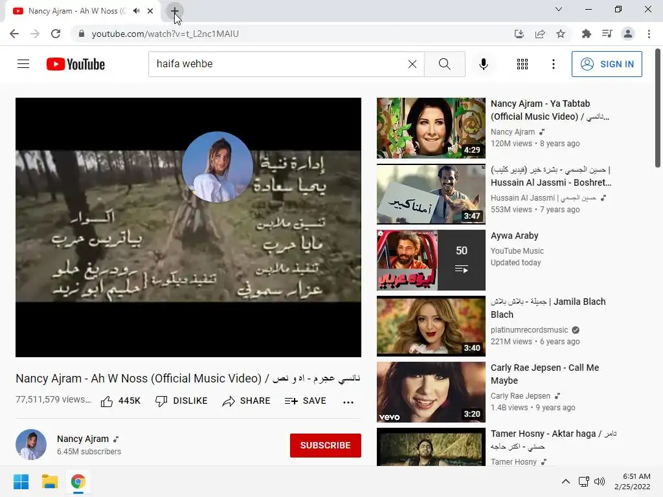
Task: SAVE video to playlist
Action: pyautogui.click(x=306, y=401)
